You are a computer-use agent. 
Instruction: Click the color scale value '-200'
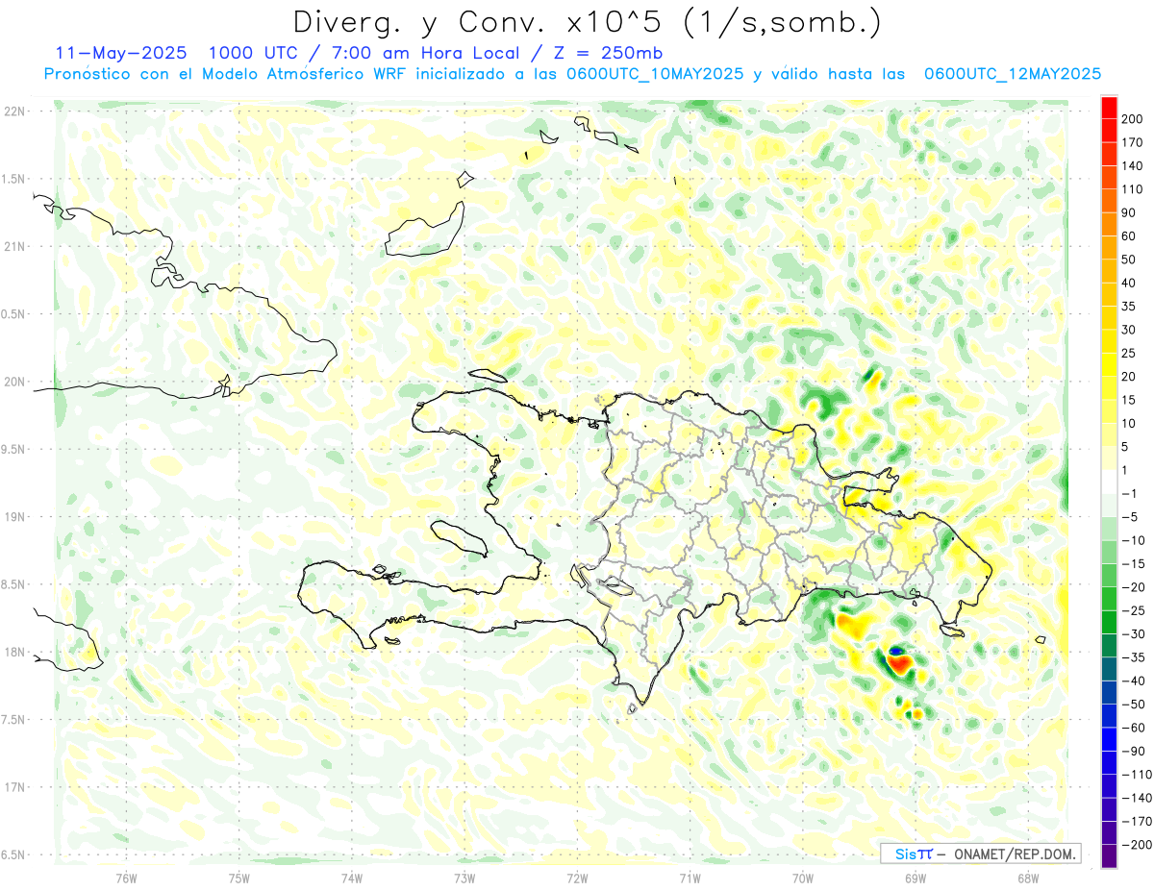1135,844
